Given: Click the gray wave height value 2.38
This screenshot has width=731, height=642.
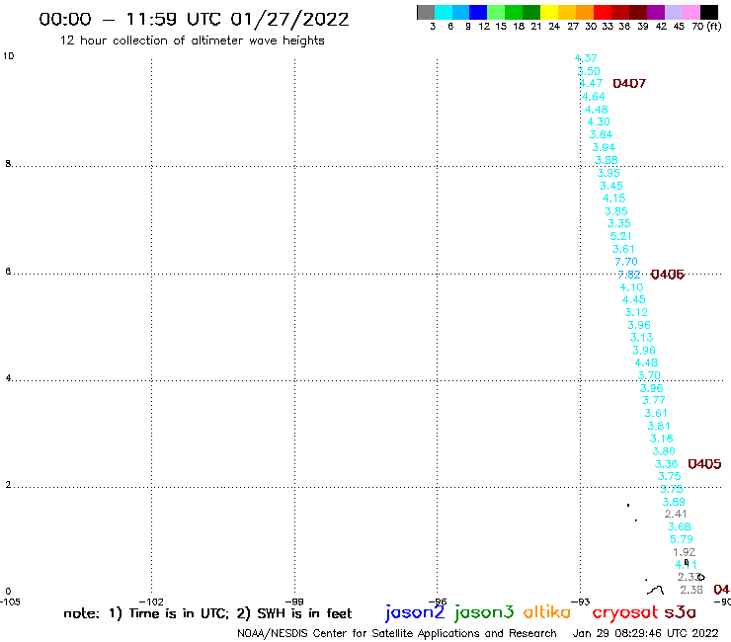Looking at the screenshot, I should [691, 590].
